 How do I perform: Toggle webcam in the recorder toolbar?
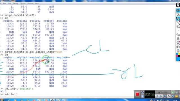(x=165, y=96)
